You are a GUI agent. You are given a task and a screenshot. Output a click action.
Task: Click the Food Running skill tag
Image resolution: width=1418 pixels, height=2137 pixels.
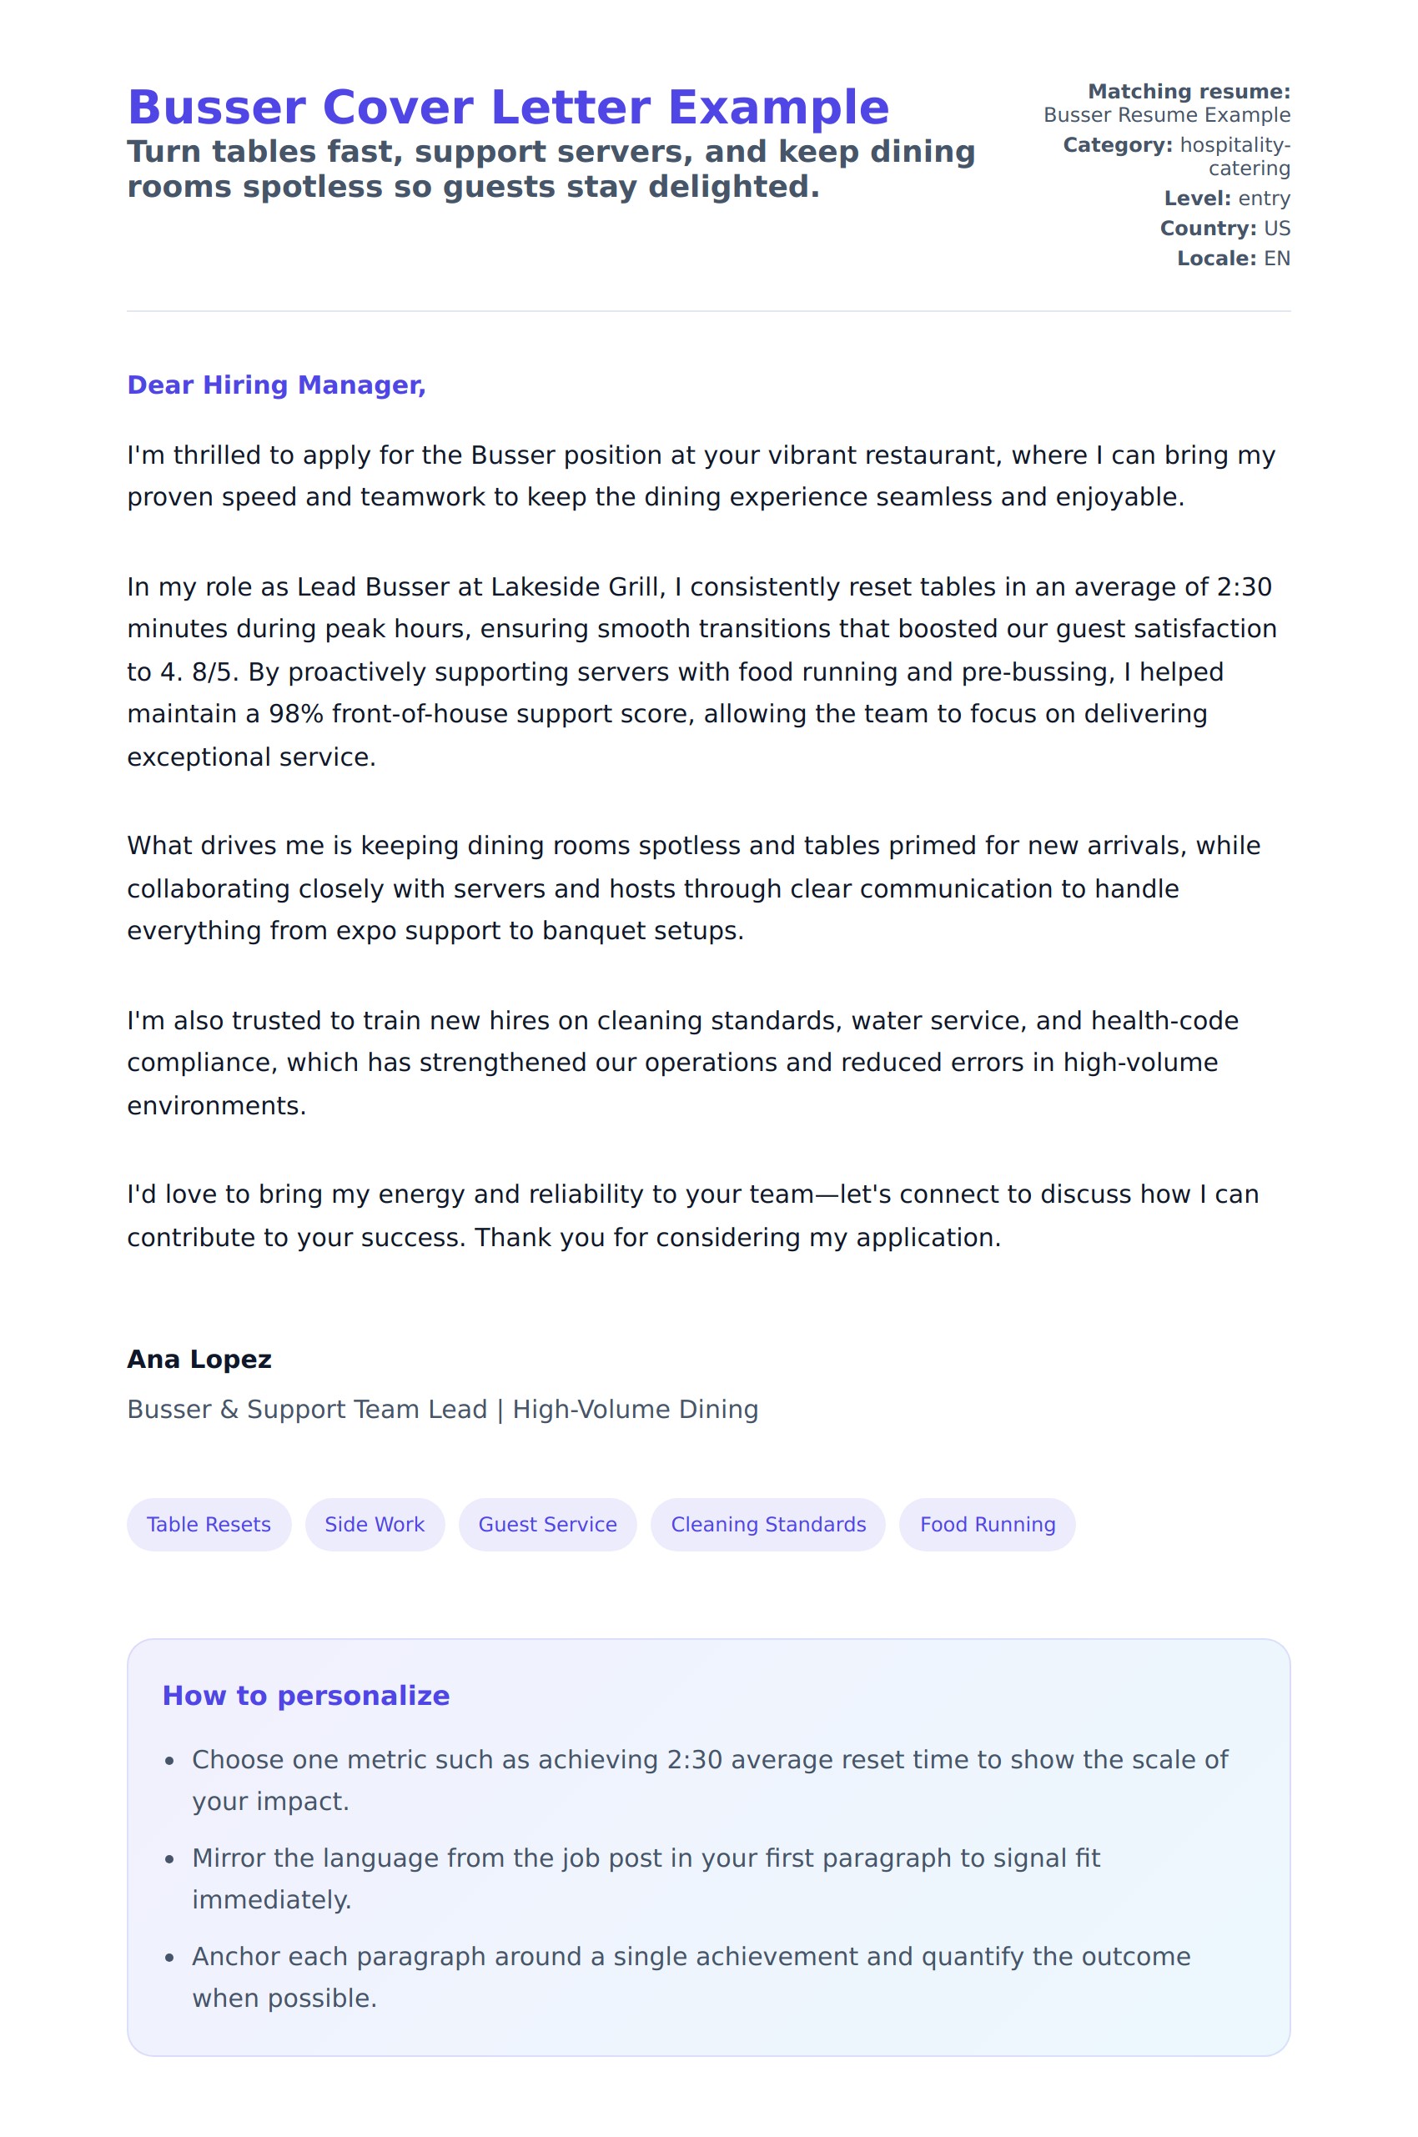[987, 1524]
